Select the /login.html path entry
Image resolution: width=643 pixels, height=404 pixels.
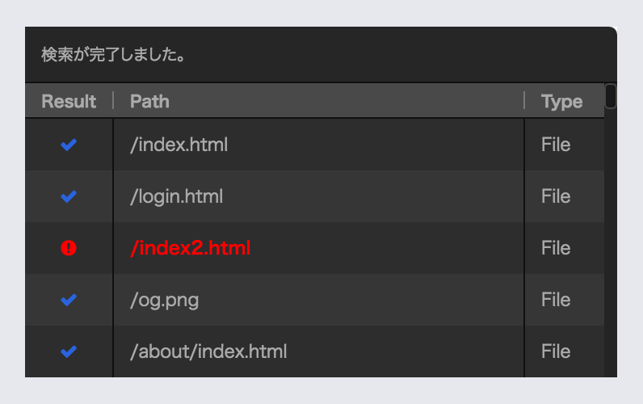(176, 196)
